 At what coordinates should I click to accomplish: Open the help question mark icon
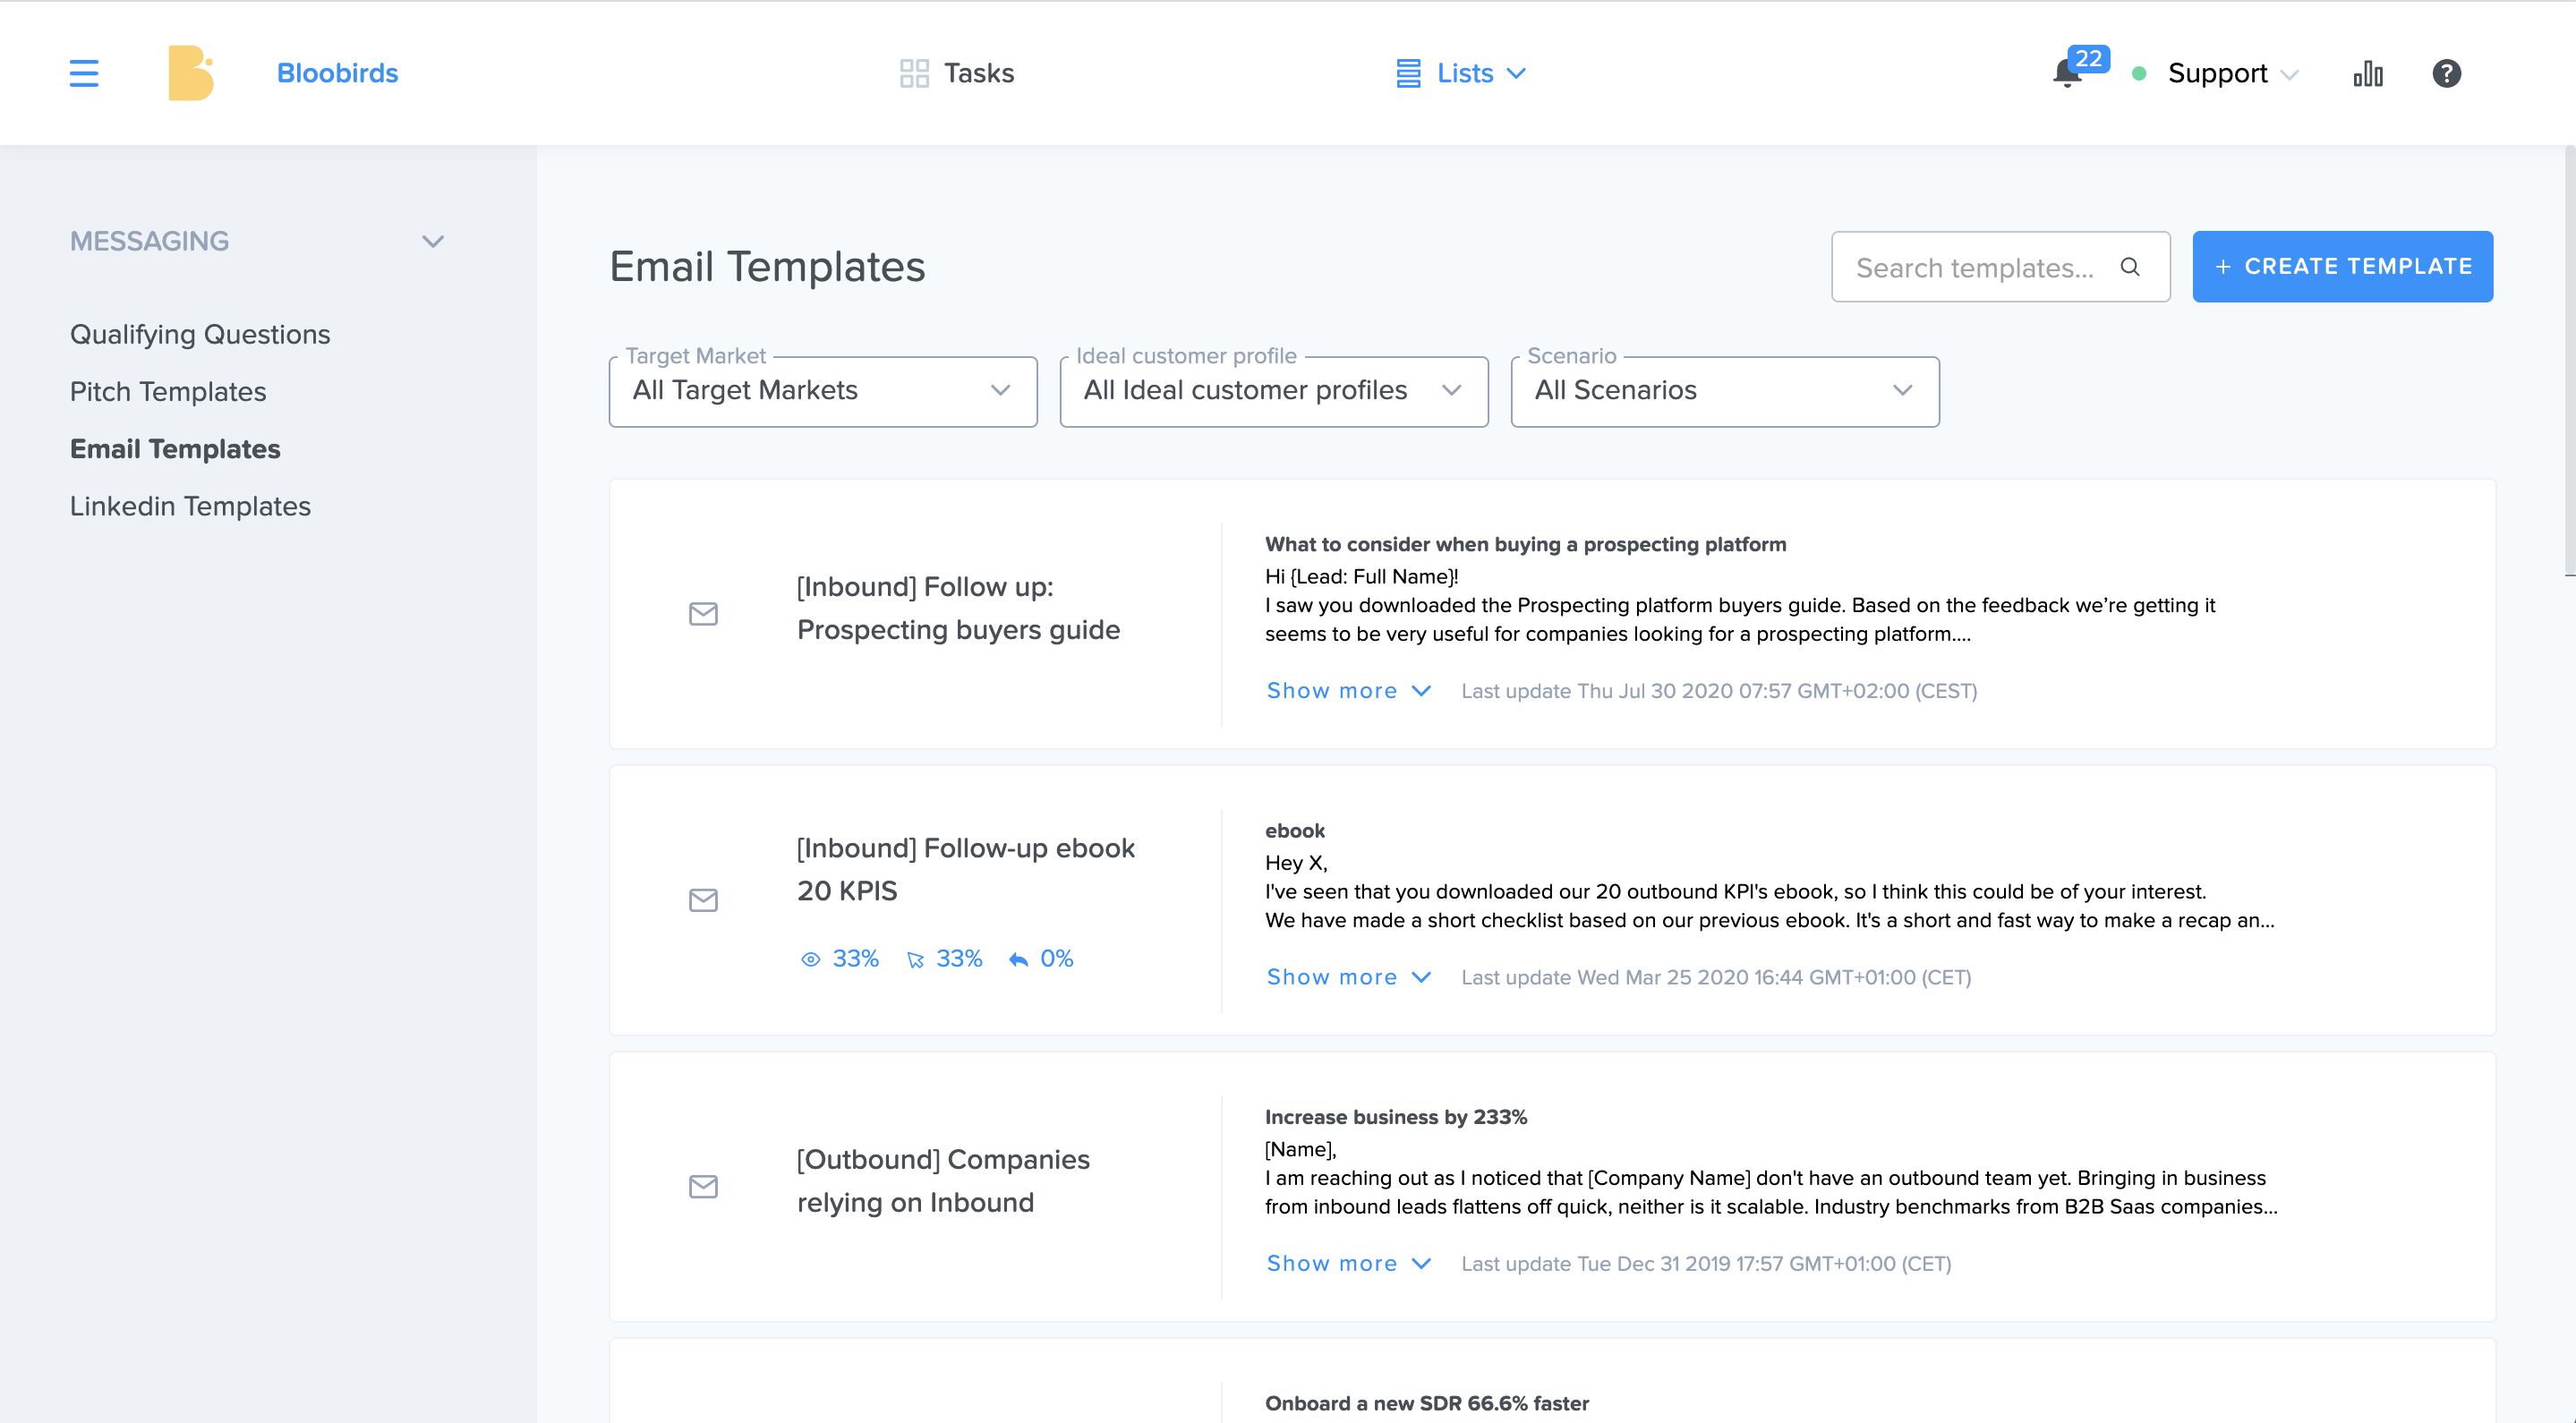[2446, 73]
